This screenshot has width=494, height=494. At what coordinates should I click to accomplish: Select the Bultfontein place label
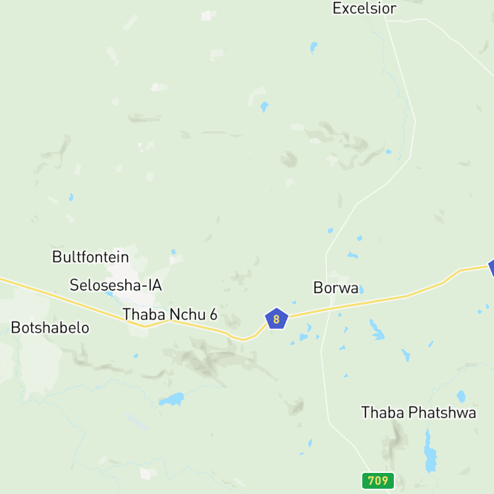tap(90, 257)
